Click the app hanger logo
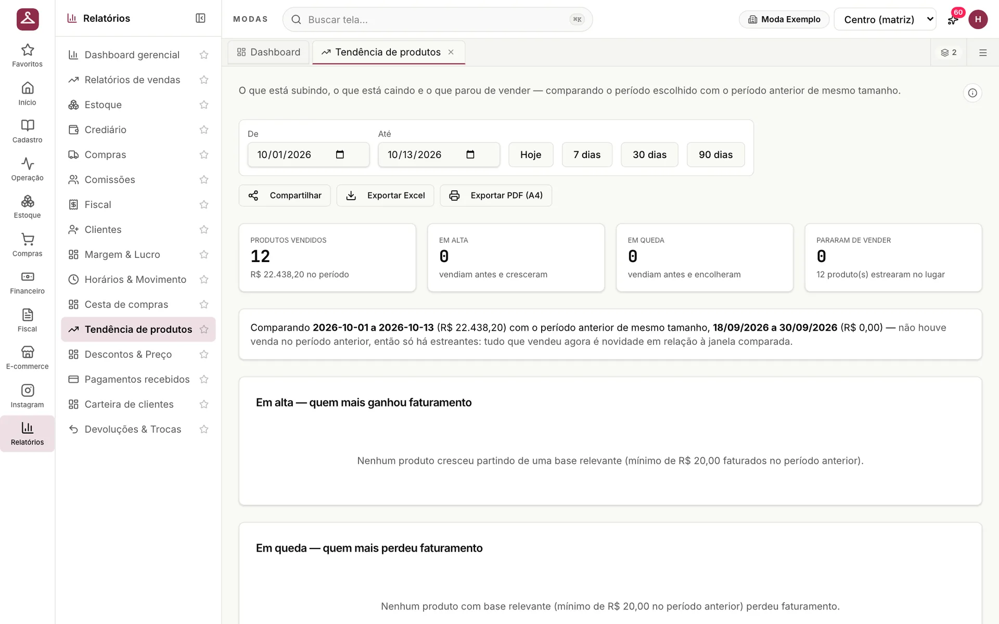The width and height of the screenshot is (999, 624). (28, 19)
